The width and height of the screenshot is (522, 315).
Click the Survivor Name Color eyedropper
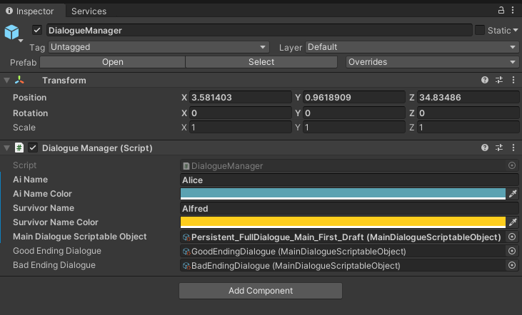point(513,222)
